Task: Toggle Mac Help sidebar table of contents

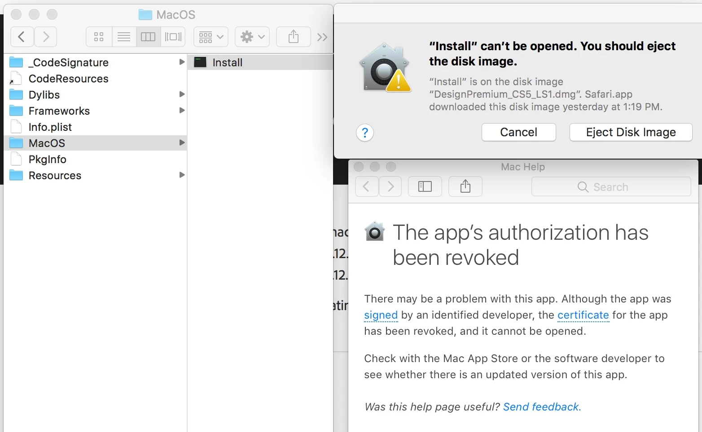Action: click(425, 186)
